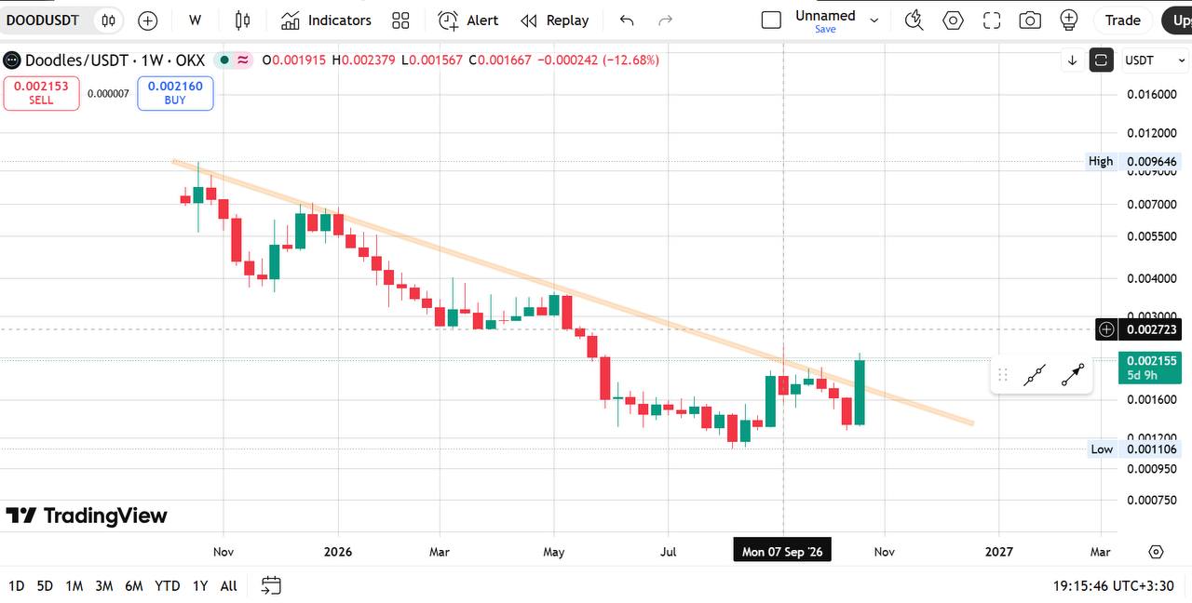This screenshot has width=1192, height=603.
Task: Open the W interval dropdown
Action: point(195,20)
